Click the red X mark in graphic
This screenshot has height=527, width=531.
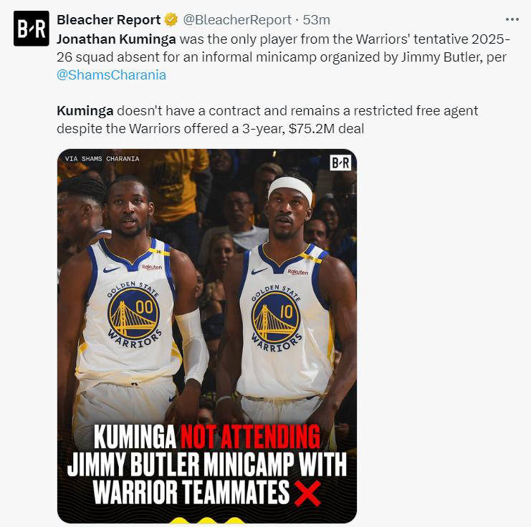pos(307,494)
